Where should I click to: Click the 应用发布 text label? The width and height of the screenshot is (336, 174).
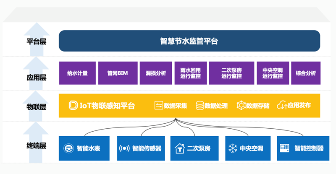click(x=299, y=105)
